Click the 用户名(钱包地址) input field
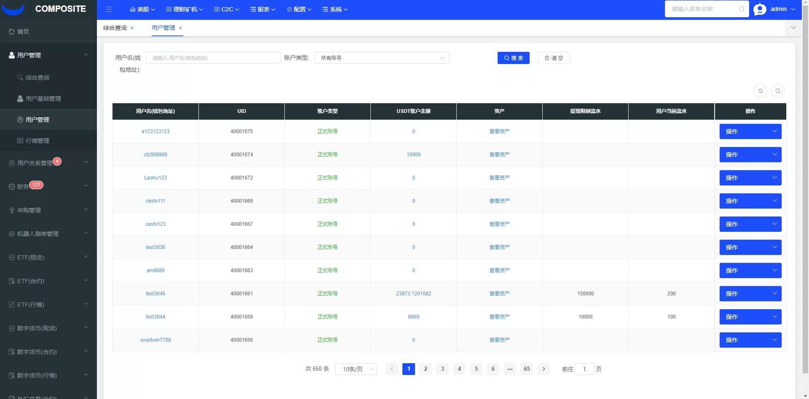Screen dimensions: 809x399 point(213,58)
